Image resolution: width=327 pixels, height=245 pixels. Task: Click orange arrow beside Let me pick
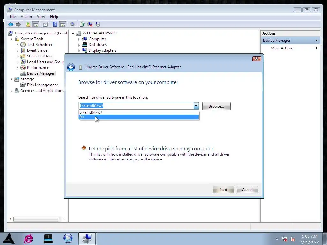click(x=84, y=148)
